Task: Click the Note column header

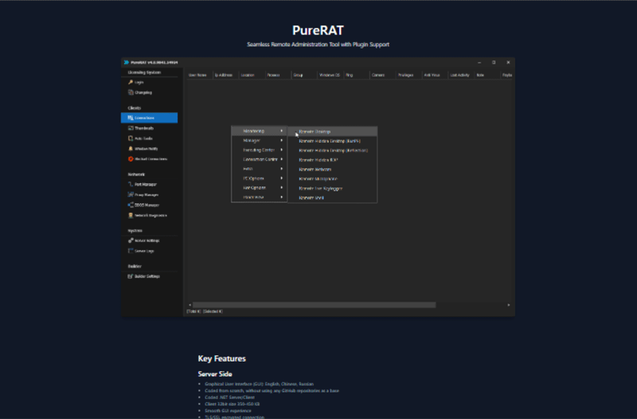Action: point(487,75)
